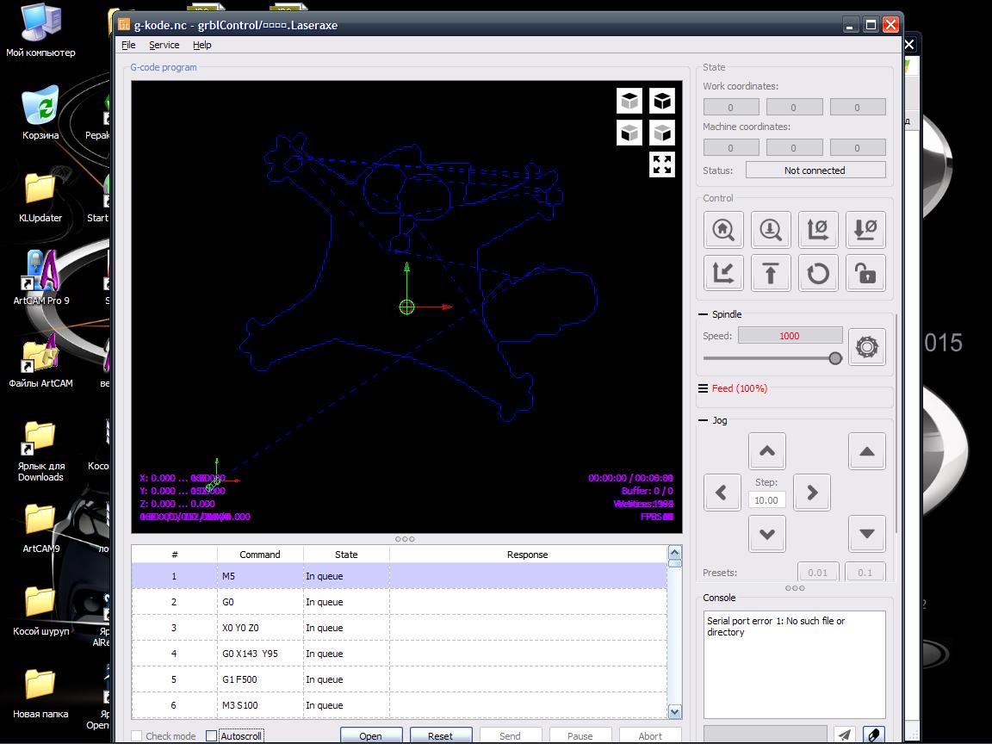Open the Service menu

[x=164, y=45]
